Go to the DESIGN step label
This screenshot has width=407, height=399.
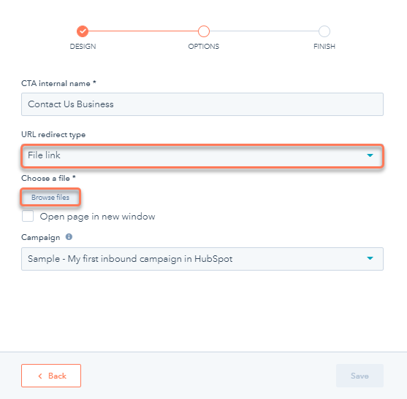coord(83,47)
